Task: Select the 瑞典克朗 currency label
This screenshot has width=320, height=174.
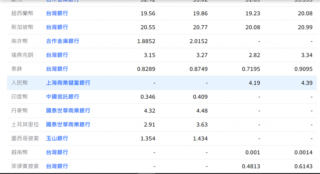Action: [x=22, y=55]
